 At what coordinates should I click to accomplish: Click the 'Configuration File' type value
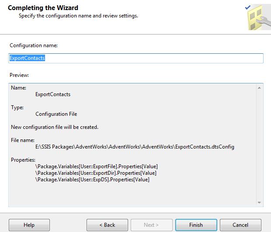click(56, 114)
